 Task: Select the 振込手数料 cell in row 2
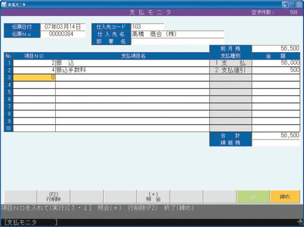132,70
